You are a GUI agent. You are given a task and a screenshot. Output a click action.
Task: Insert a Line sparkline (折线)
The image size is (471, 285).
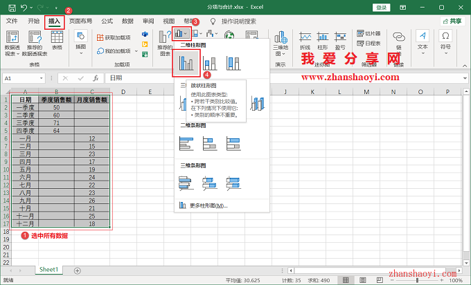[x=305, y=41]
